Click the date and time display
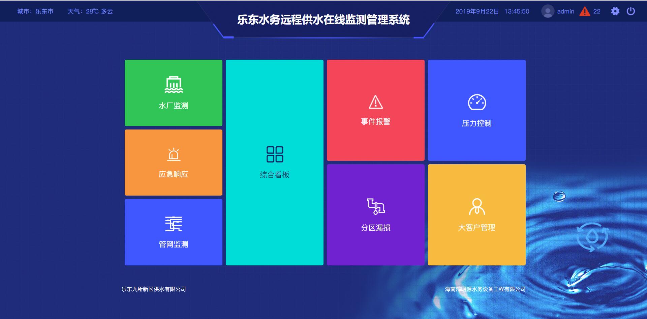Screen dimensions: 647x319 (x=492, y=11)
